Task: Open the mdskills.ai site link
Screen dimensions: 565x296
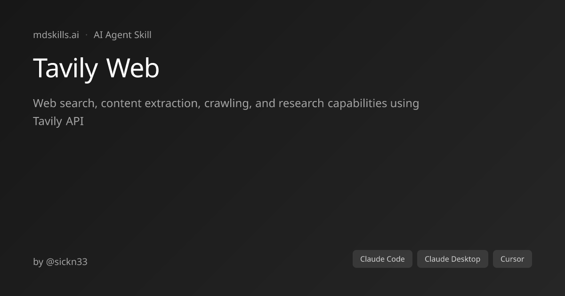Action: [56, 35]
